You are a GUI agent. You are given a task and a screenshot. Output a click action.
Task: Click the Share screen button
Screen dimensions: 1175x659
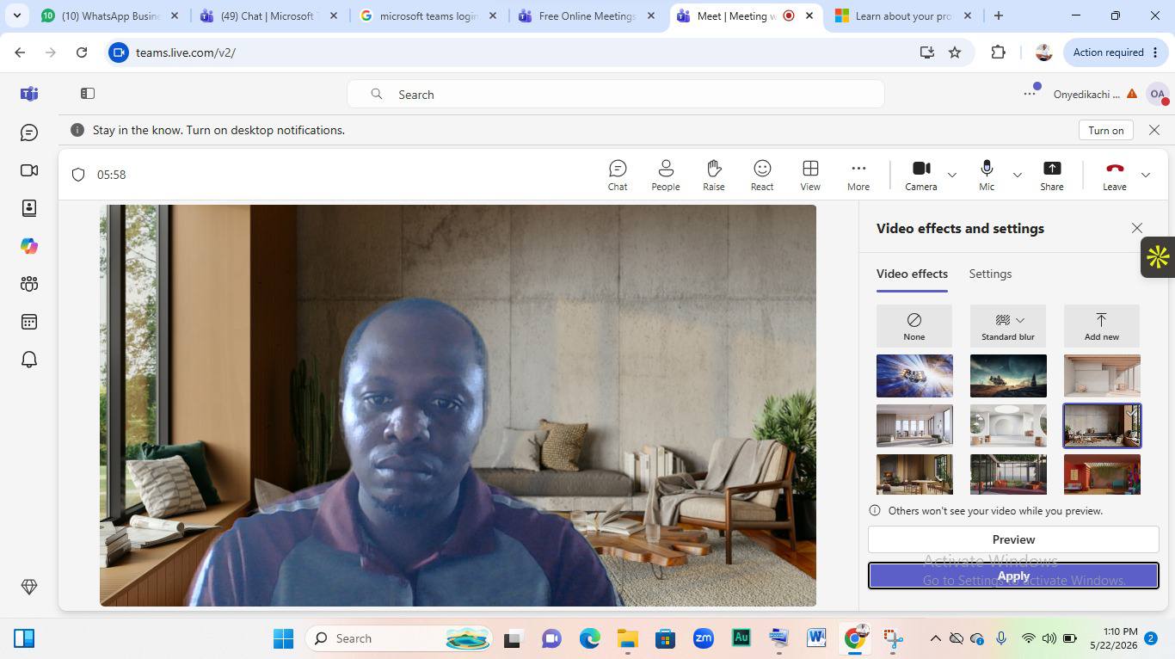[1052, 175]
